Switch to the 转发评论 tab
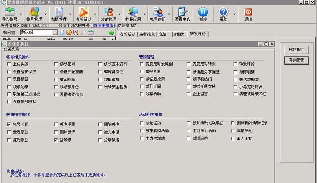 click(198, 34)
